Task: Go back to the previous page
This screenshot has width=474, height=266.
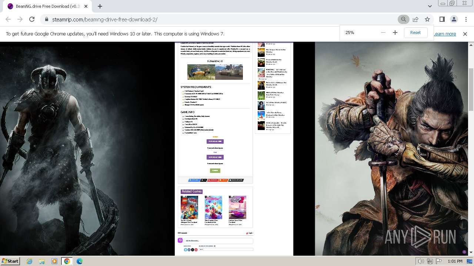Action: point(8,19)
